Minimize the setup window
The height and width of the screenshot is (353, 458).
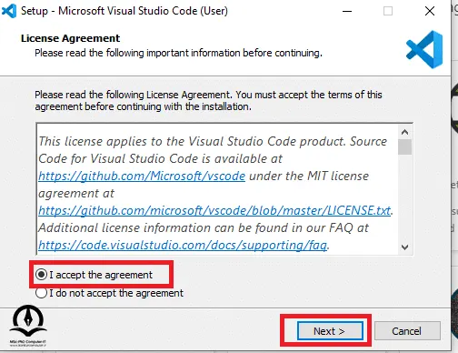[x=347, y=11]
